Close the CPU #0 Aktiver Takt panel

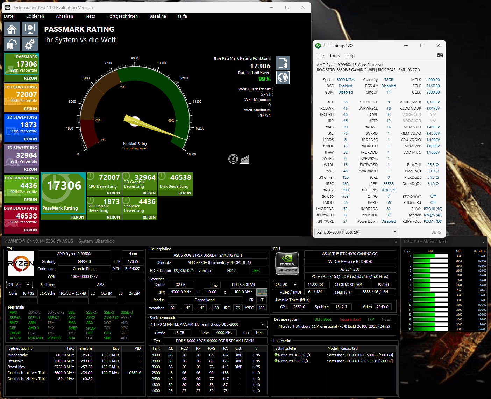click(483, 242)
